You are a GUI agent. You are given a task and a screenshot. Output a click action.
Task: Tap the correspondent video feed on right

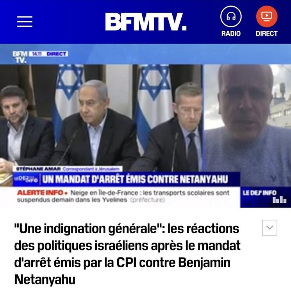[247, 125]
